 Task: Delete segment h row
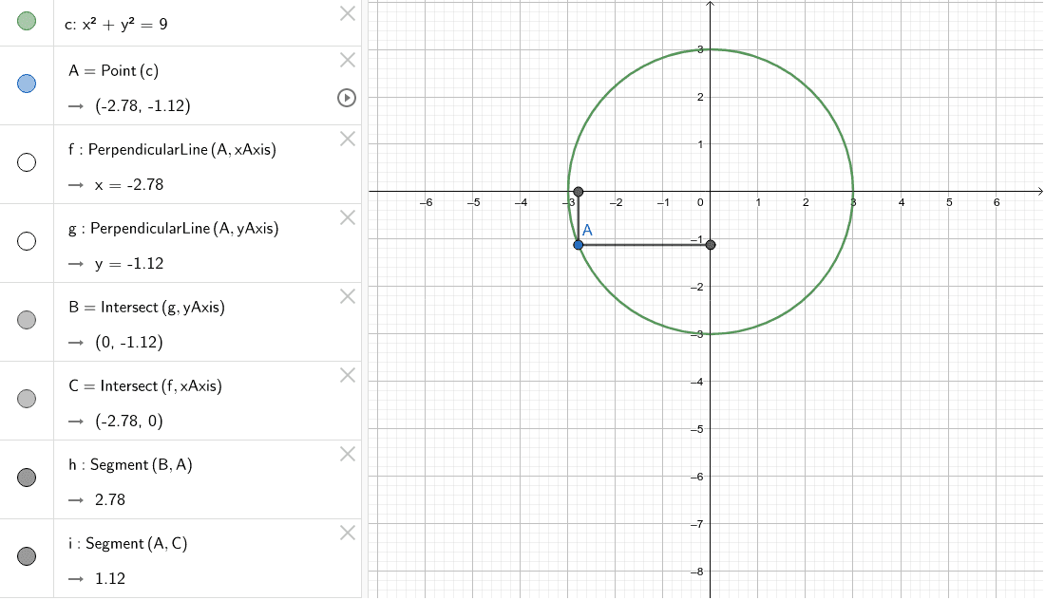pos(348,455)
